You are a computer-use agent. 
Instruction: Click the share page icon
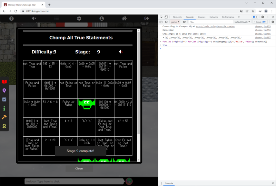(247, 11)
